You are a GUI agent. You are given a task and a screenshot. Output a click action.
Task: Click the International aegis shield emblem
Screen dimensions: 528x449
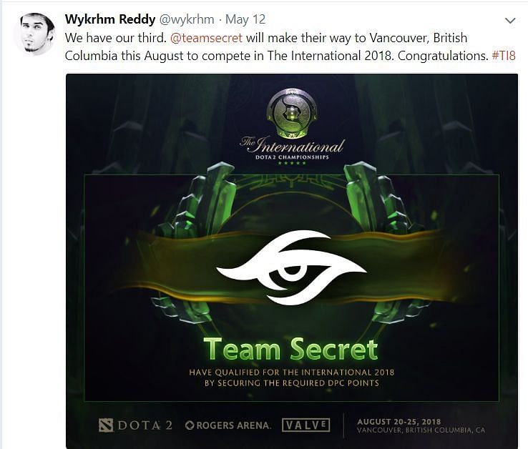[292, 114]
